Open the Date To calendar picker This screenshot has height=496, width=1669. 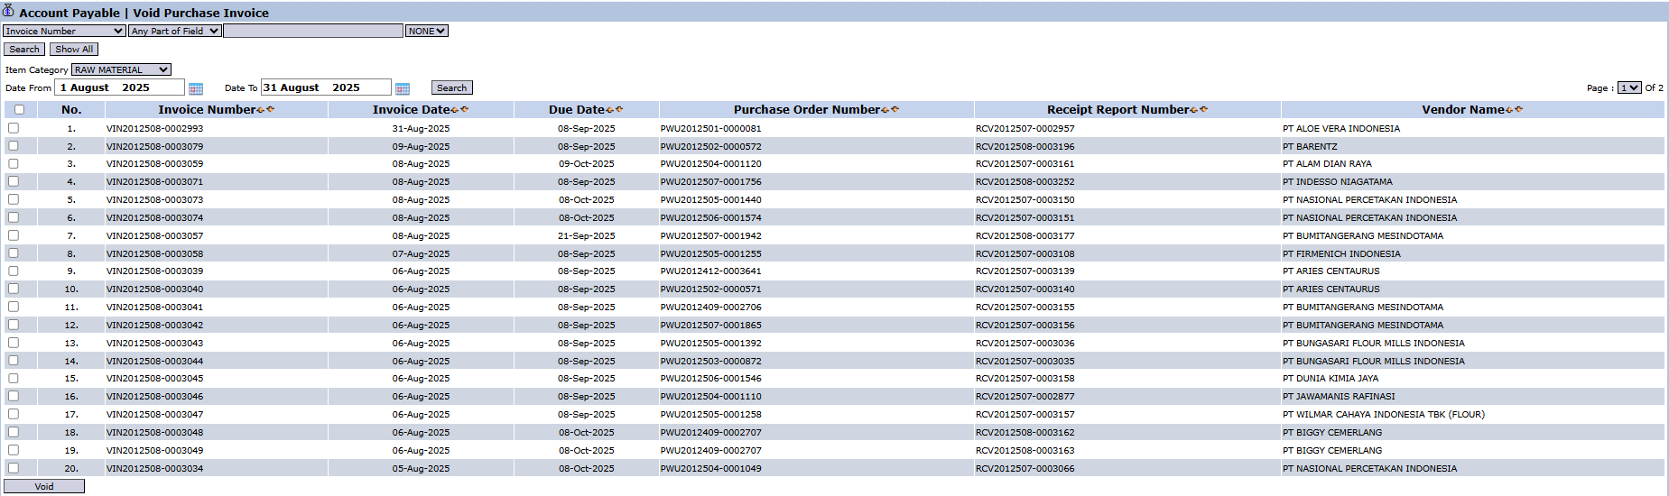[403, 88]
